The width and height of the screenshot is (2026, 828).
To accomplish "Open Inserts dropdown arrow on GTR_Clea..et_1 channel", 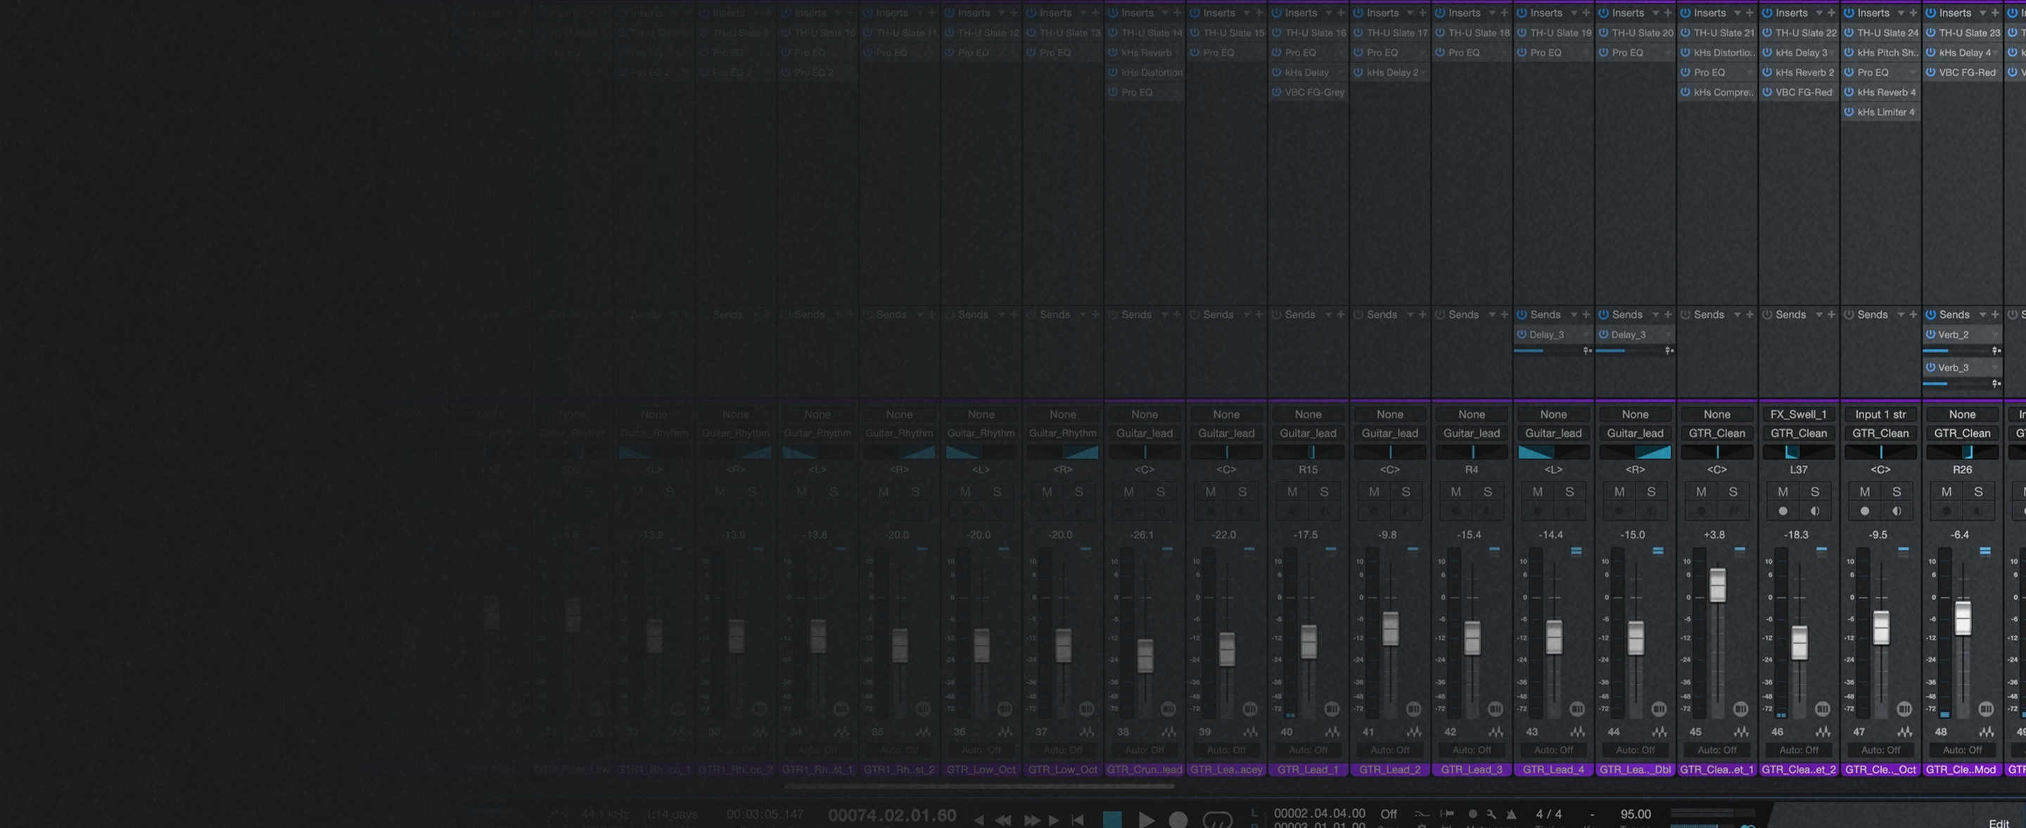I will pos(1737,13).
